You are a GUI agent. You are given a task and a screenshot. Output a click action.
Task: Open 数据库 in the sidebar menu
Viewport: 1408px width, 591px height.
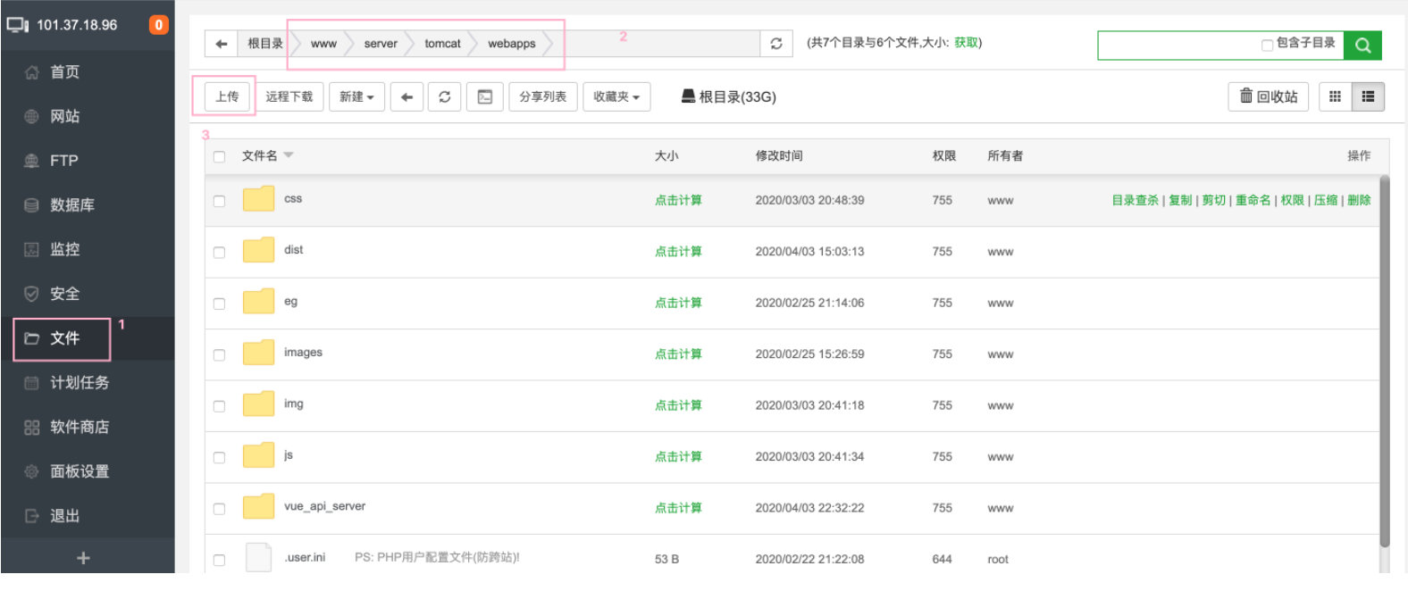[71, 204]
